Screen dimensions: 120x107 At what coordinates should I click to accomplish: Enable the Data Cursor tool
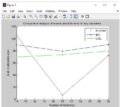point(51,17)
